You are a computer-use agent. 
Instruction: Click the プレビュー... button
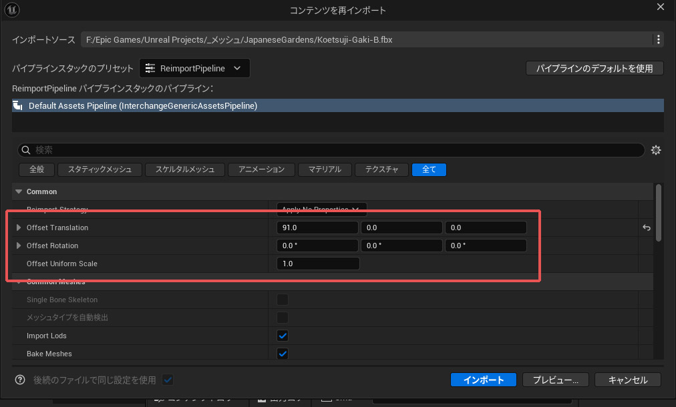pyautogui.click(x=555, y=380)
